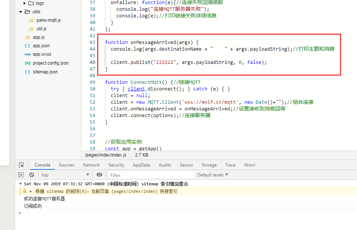Open the paho-mqtt.js file
The width and height of the screenshot is (357, 230).
(48, 20)
